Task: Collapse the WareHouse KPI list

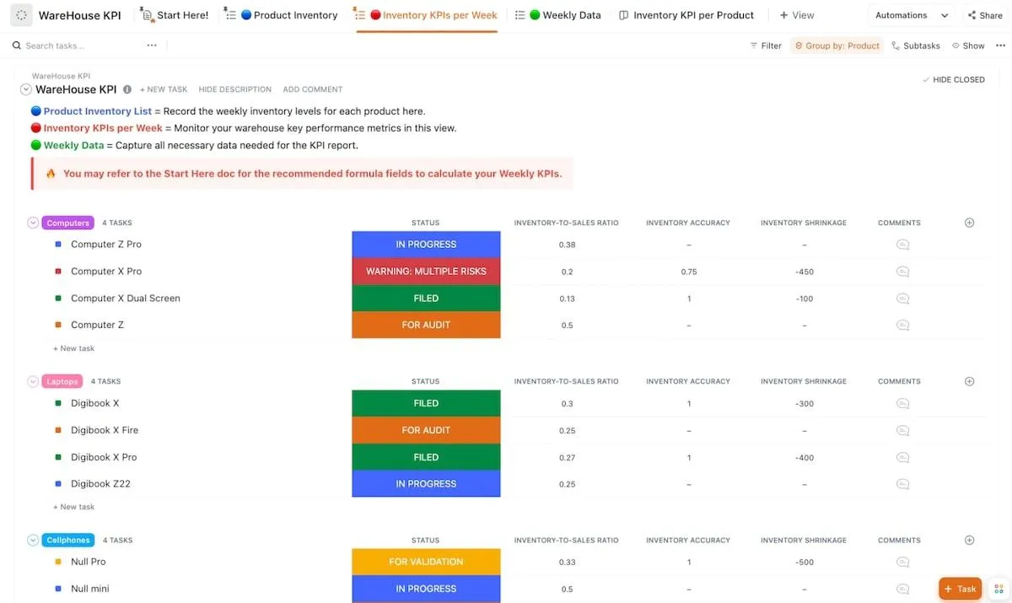Action: [x=26, y=89]
